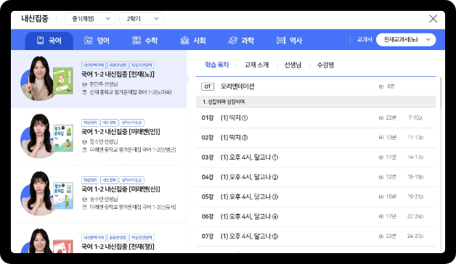Open the 2학기 semester dropdown
This screenshot has width=456, height=264.
point(142,19)
